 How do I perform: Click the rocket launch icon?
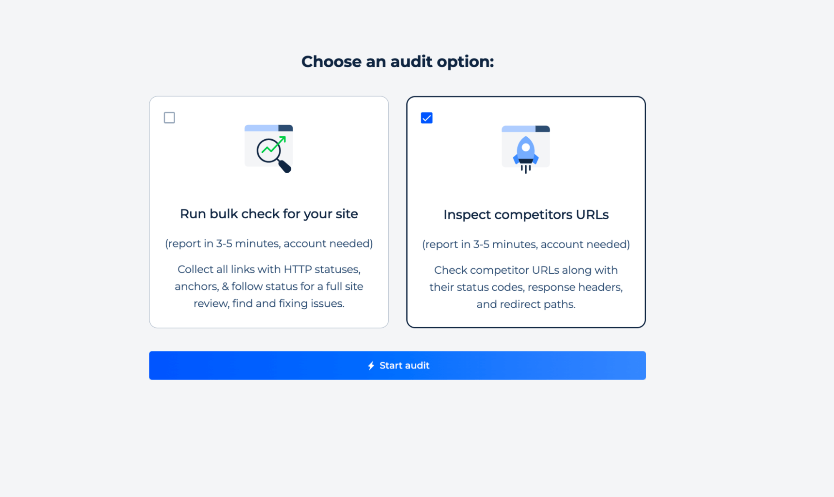(526, 149)
